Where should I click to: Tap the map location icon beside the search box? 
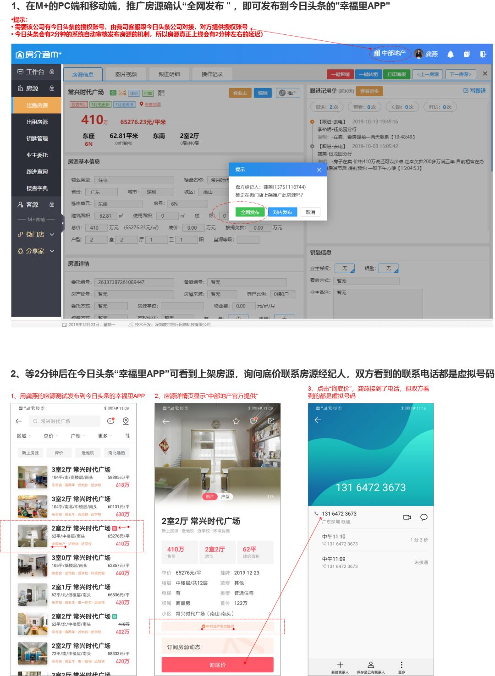click(x=126, y=421)
